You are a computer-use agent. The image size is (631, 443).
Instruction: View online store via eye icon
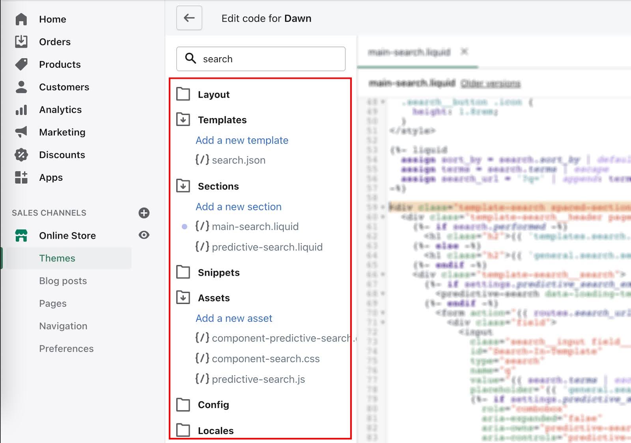tap(144, 235)
